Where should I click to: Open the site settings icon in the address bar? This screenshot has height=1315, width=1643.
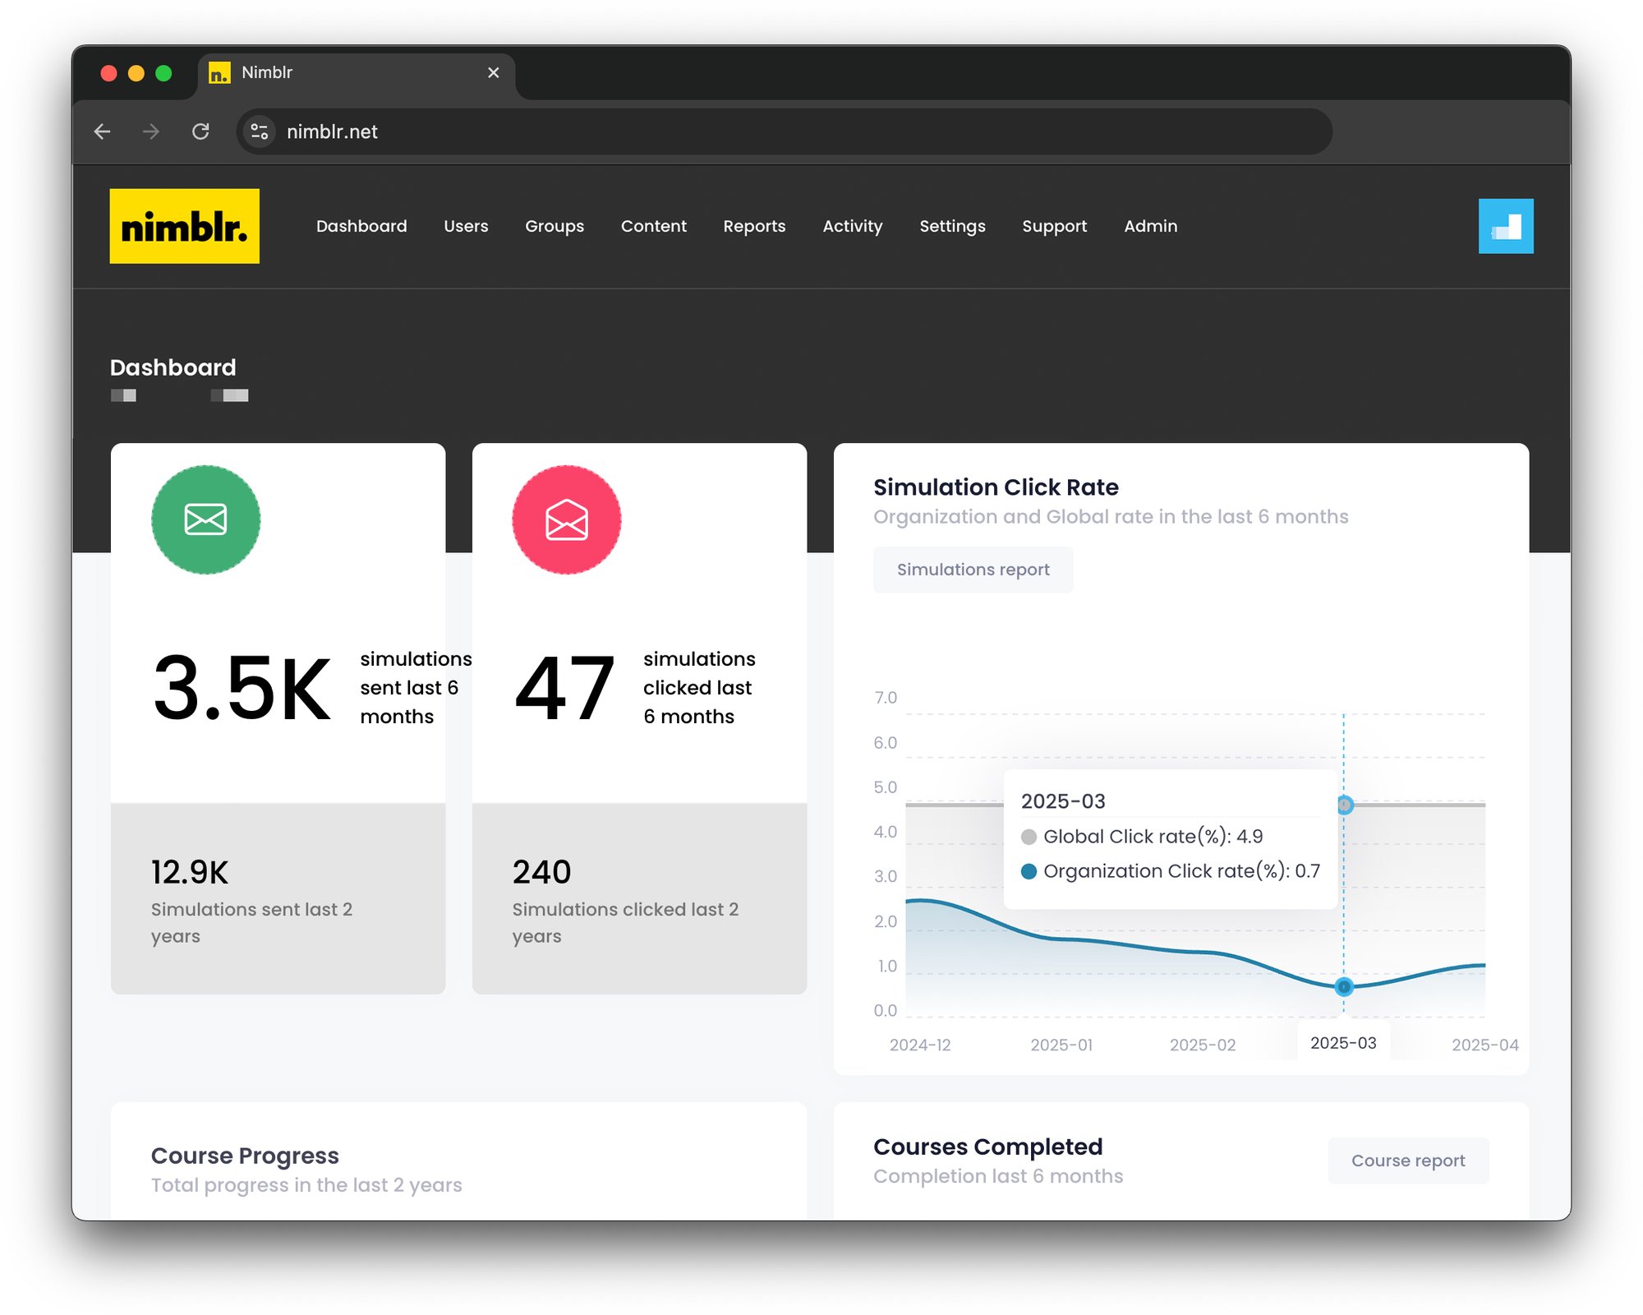(x=259, y=131)
